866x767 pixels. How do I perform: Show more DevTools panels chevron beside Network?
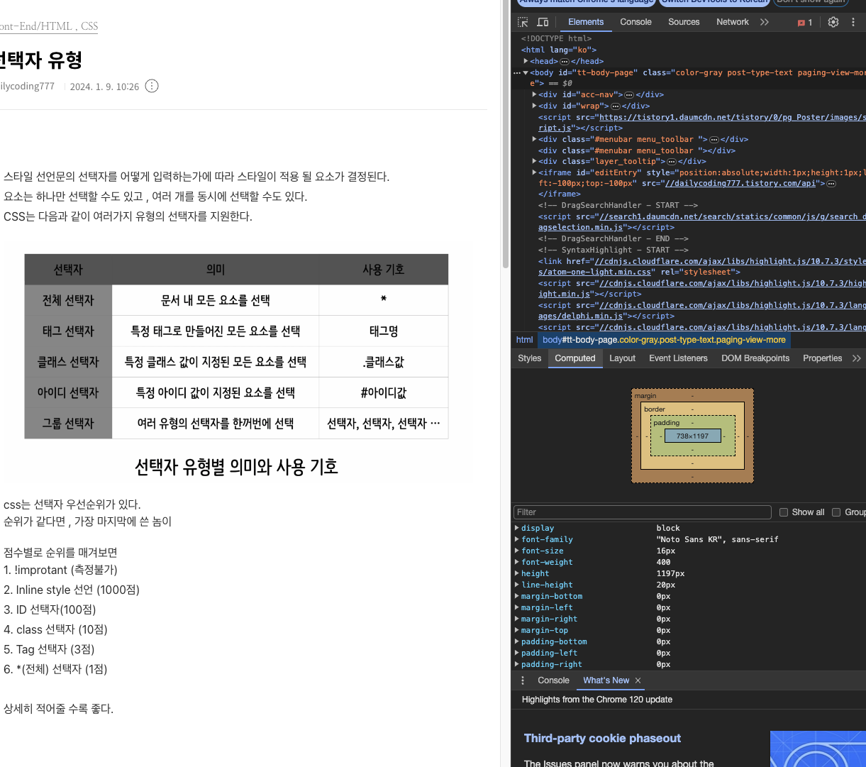pos(764,22)
